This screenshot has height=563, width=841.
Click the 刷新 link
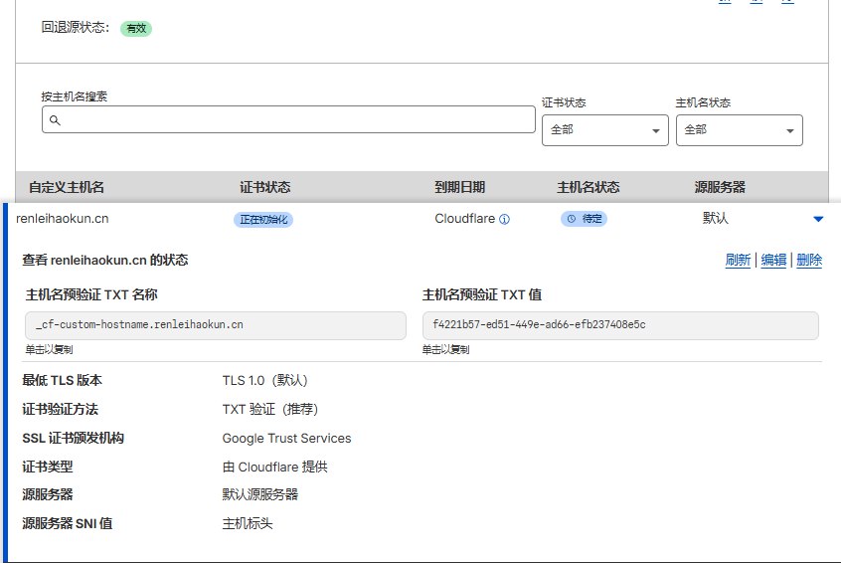[x=738, y=261]
